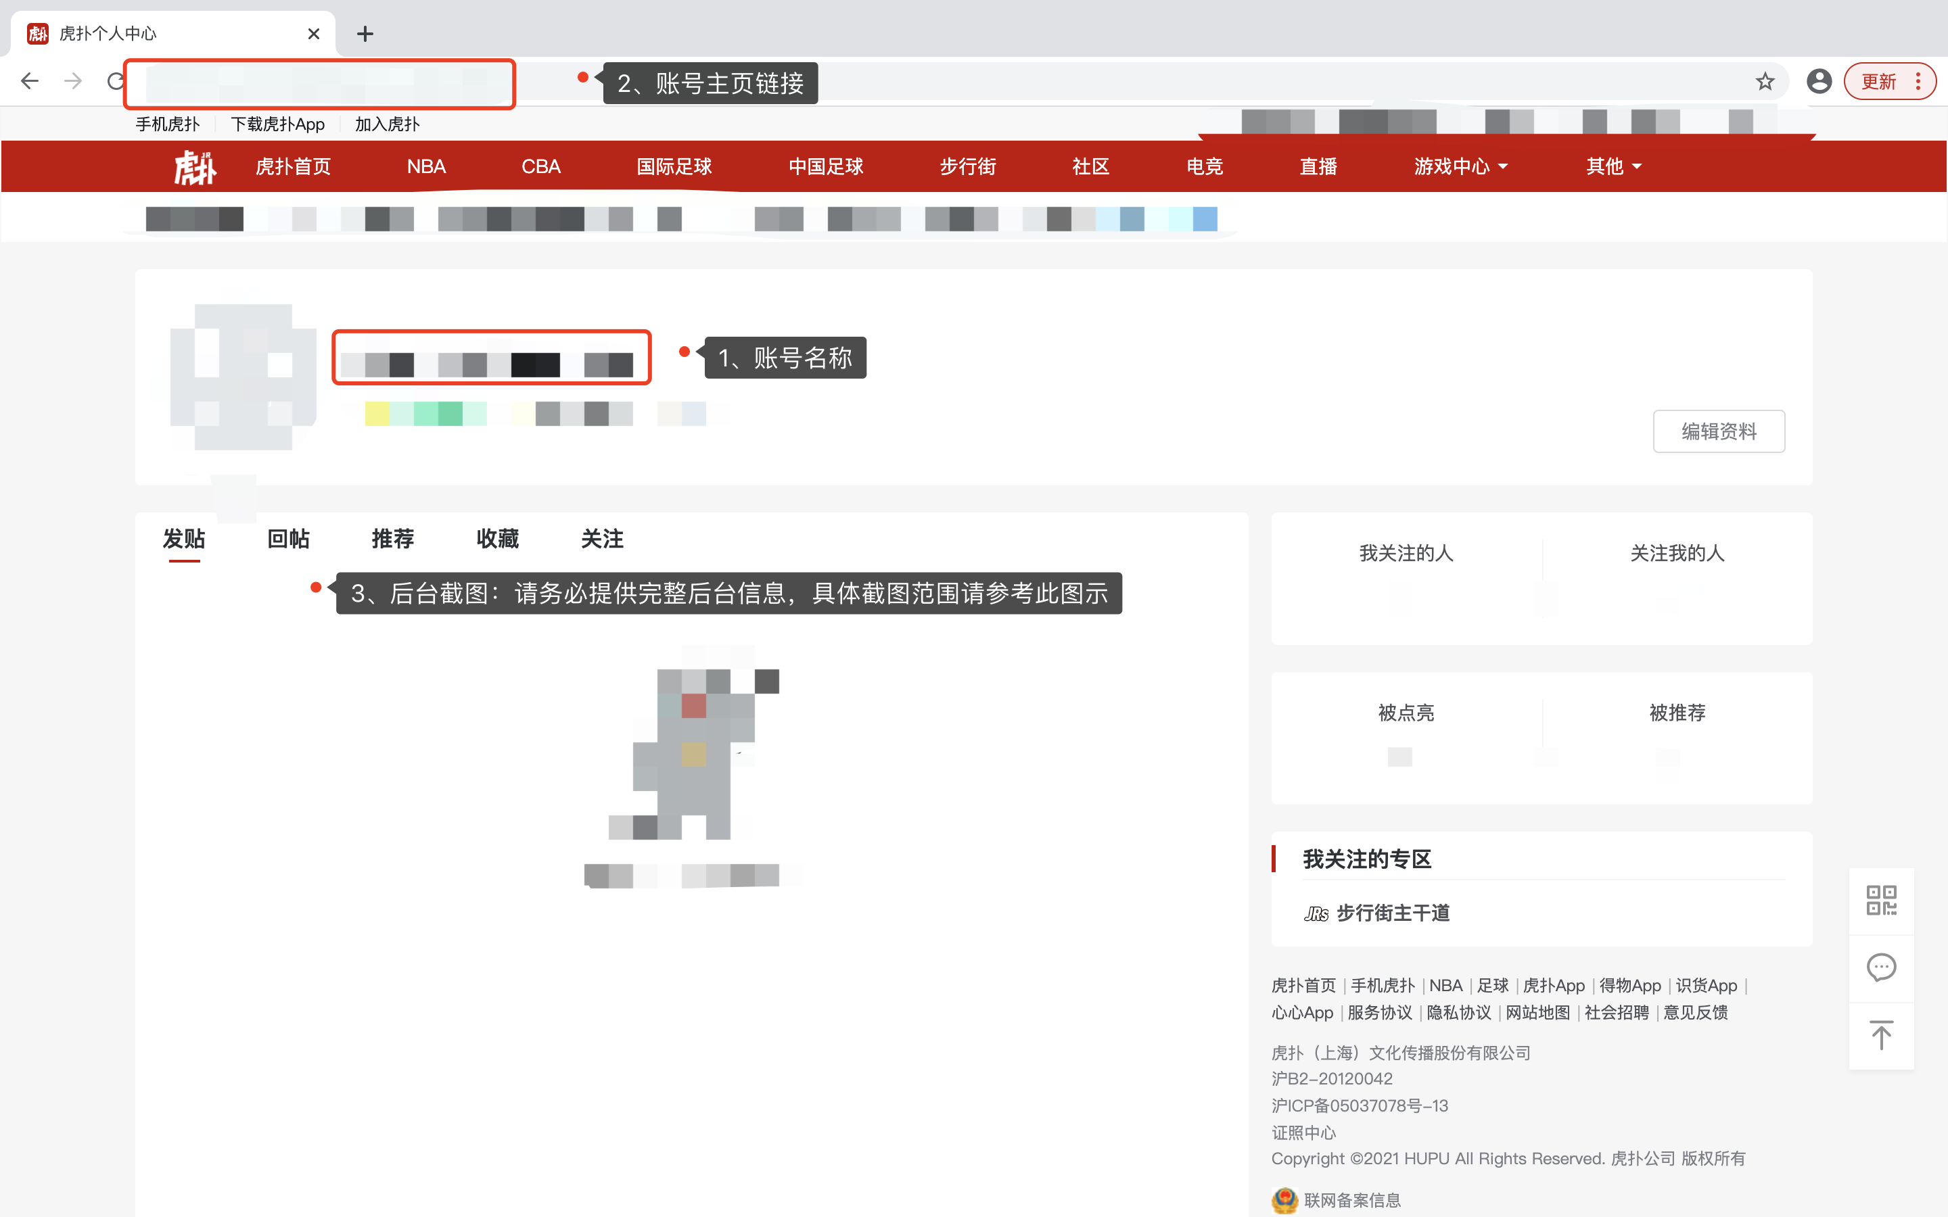Click footer 虎扑App link
This screenshot has height=1217, width=1948.
click(x=1554, y=986)
